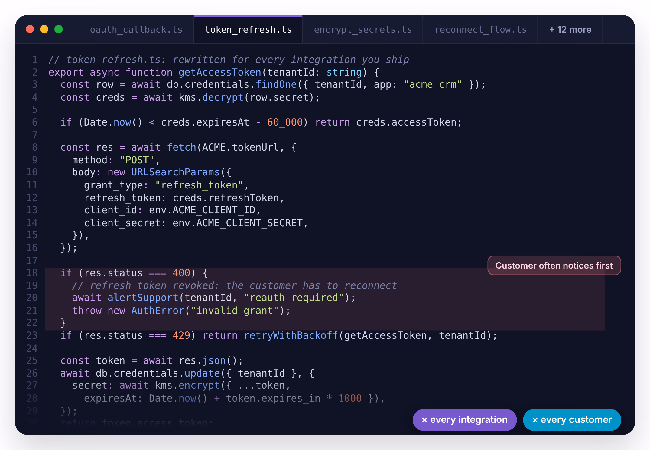
Task: Click URLSearchParams on line 10
Action: [175, 172]
